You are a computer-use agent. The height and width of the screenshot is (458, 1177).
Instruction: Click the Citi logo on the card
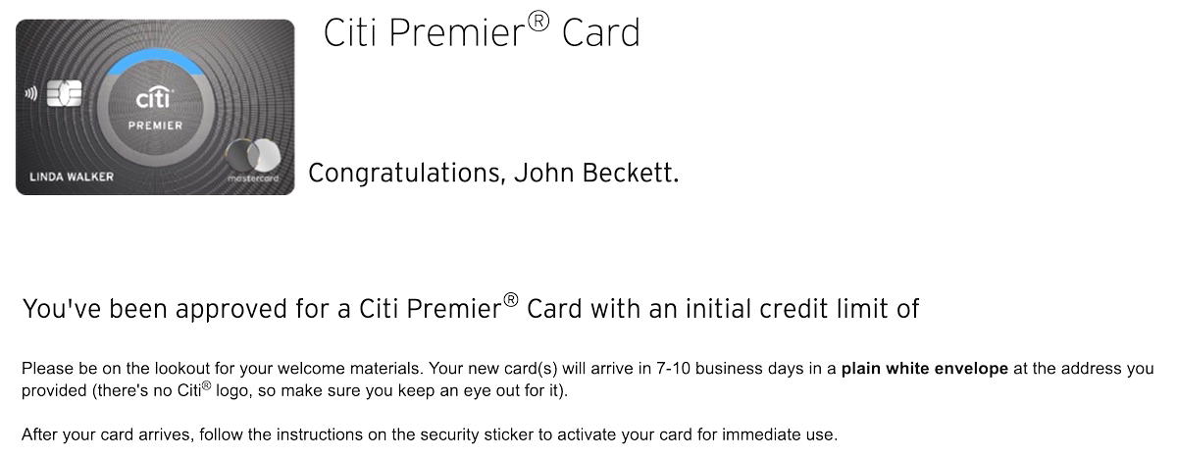155,99
